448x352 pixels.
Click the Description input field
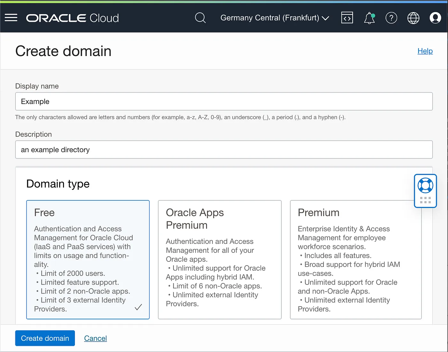pyautogui.click(x=224, y=149)
